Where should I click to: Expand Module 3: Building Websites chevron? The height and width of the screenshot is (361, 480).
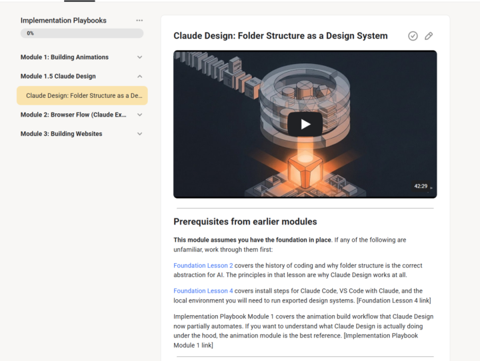139,134
